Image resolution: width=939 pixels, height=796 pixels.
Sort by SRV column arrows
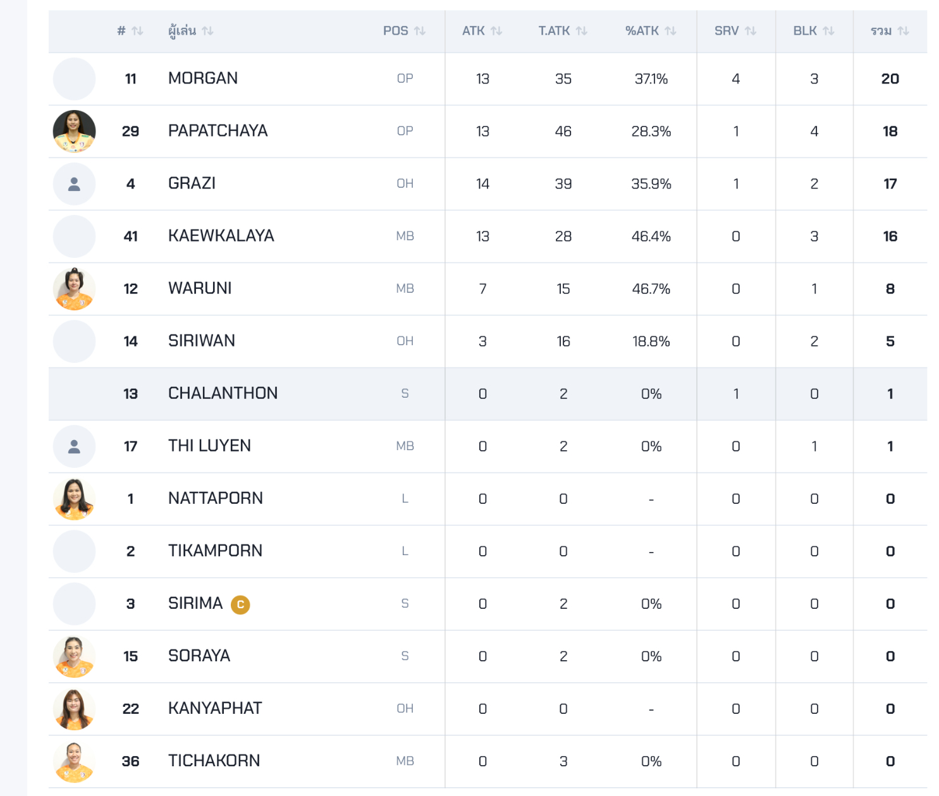[x=751, y=31]
